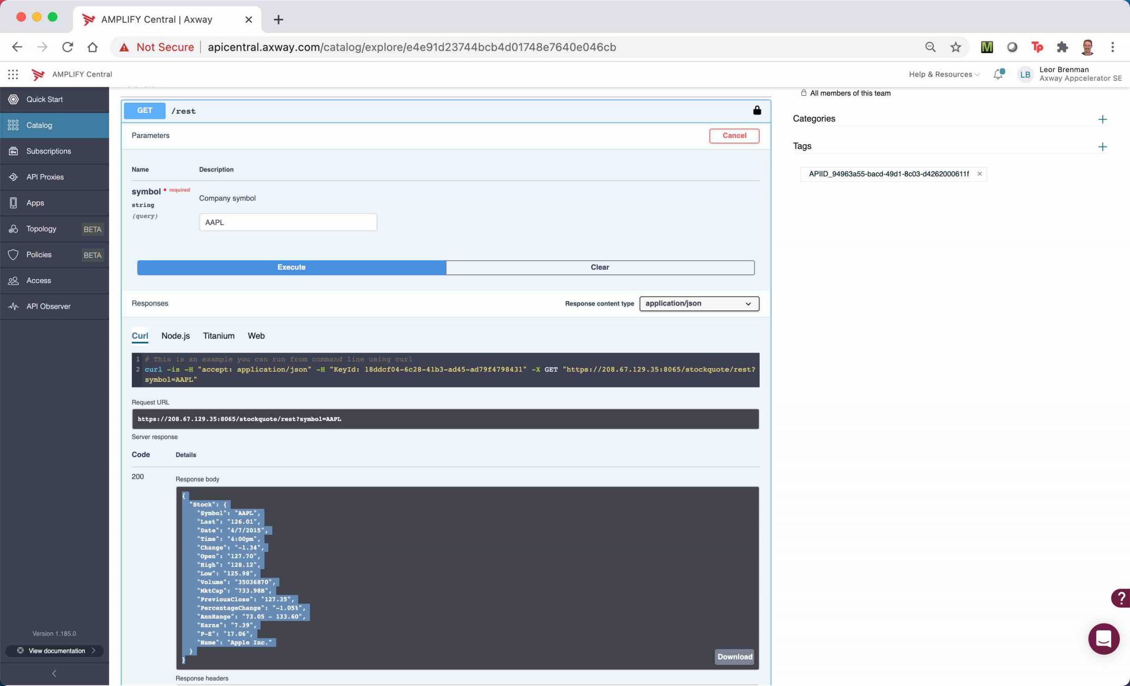Close the AMPLIFY Central tab
Screen dimensions: 1130x686
coord(248,19)
